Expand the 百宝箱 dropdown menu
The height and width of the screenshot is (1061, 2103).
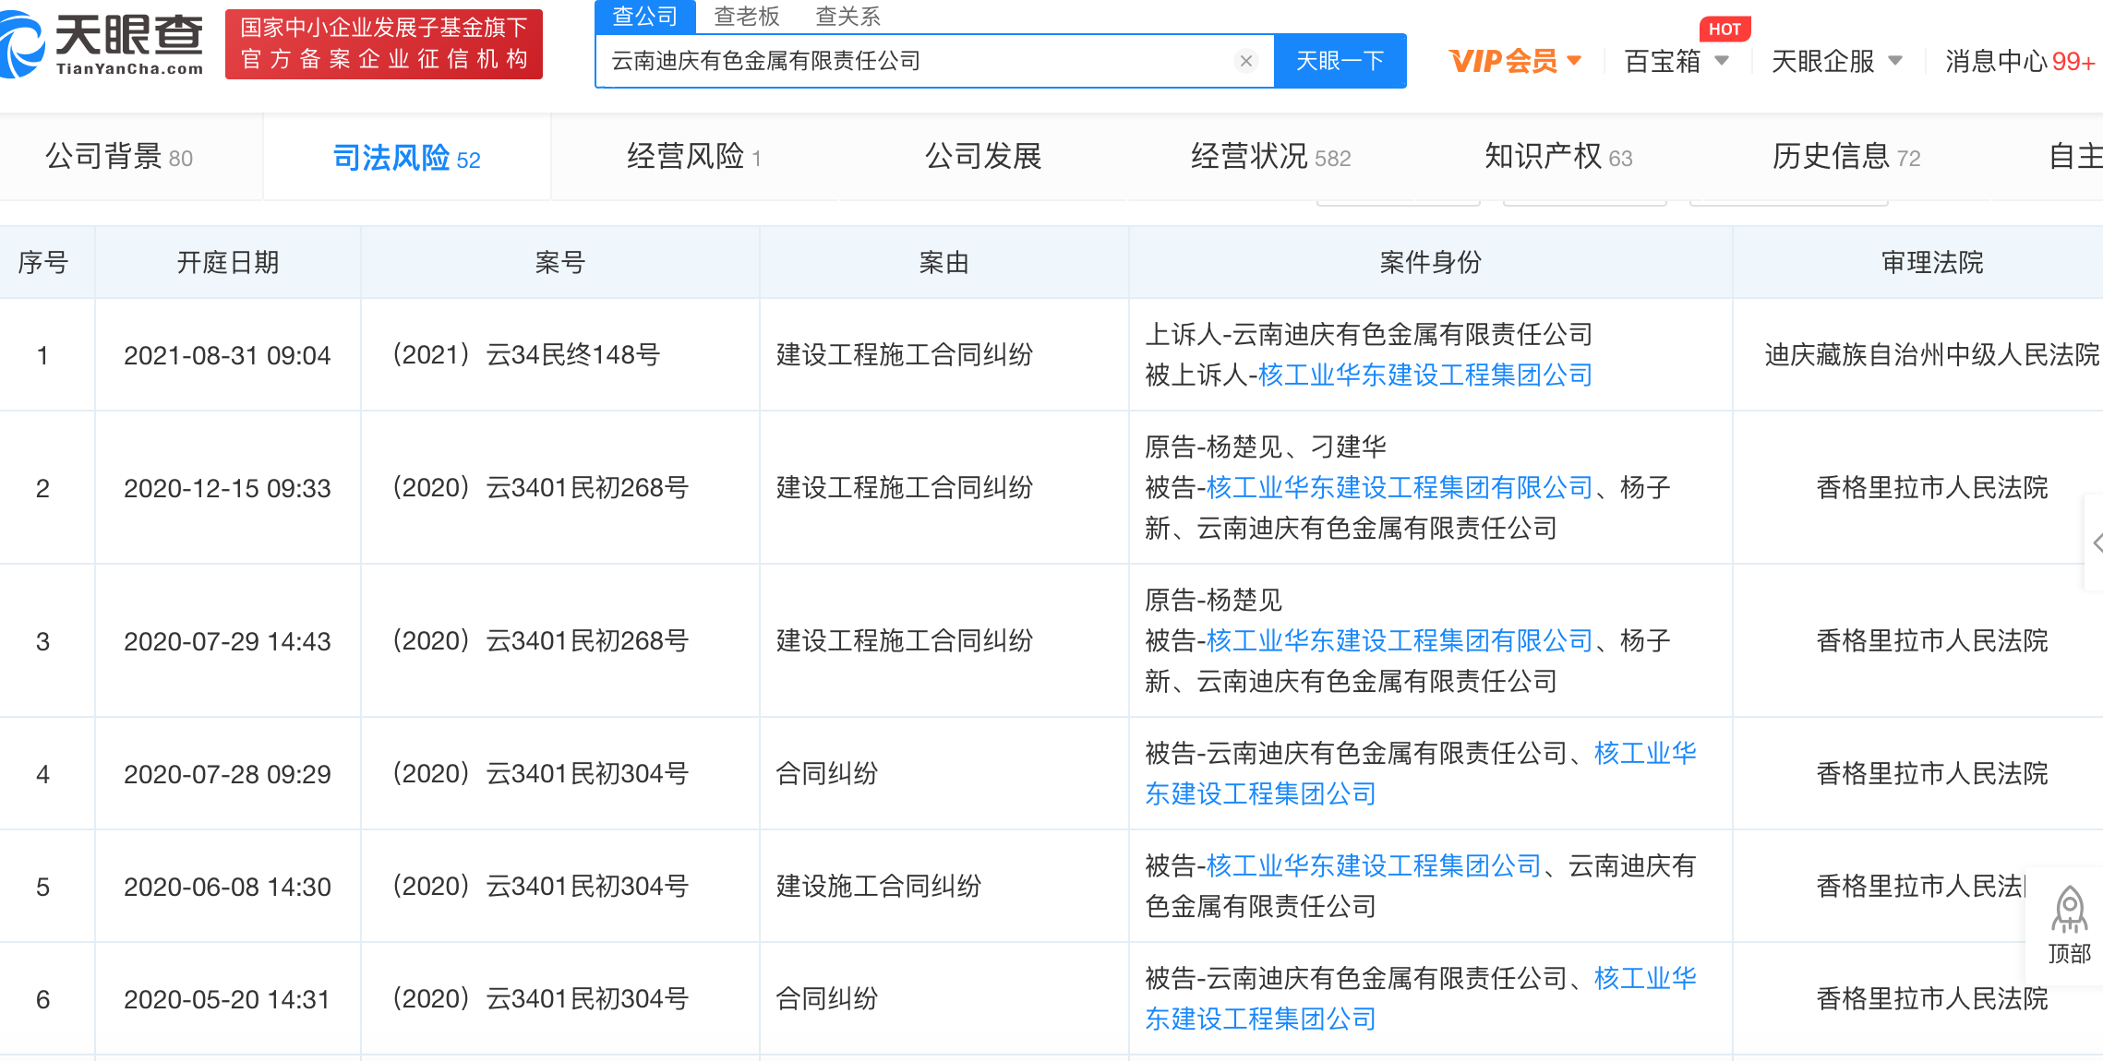tap(1676, 61)
